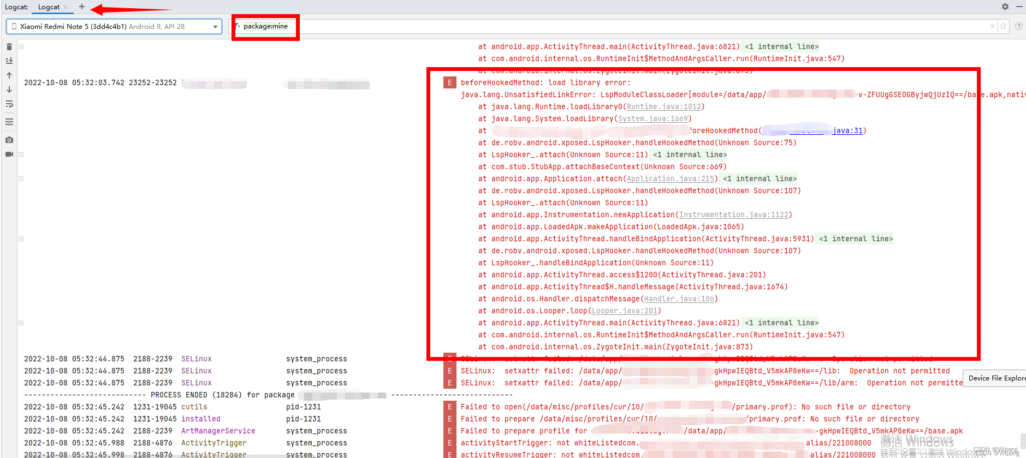Viewport: 1026px width, 458px height.
Task: Open the Instrumentation.java:1122 source link
Action: [x=733, y=215]
